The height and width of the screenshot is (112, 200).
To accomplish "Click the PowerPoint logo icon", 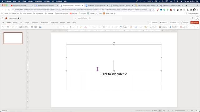I will (x=6, y=18).
